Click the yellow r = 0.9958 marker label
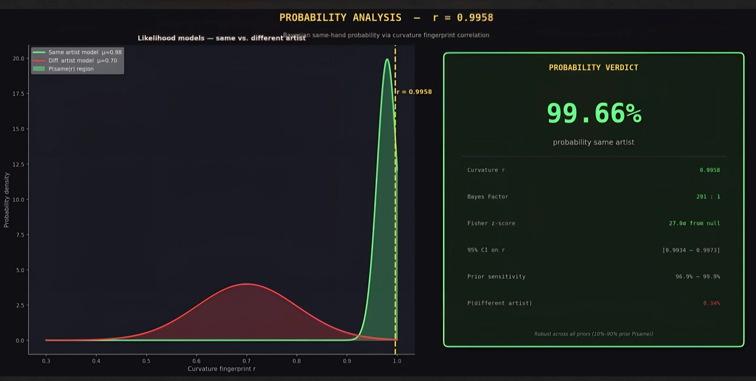The width and height of the screenshot is (756, 381). 415,92
